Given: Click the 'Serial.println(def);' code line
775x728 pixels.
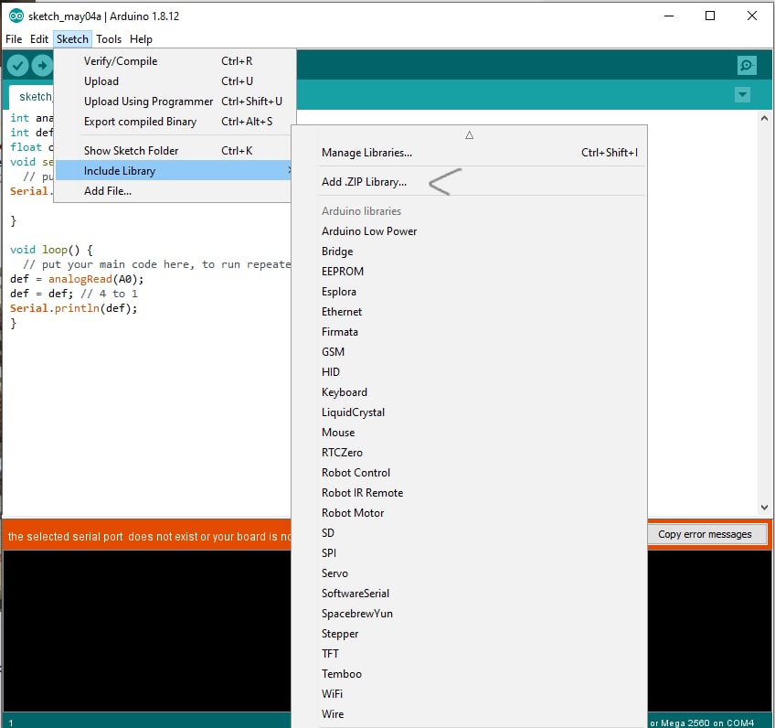Looking at the screenshot, I should coord(74,308).
